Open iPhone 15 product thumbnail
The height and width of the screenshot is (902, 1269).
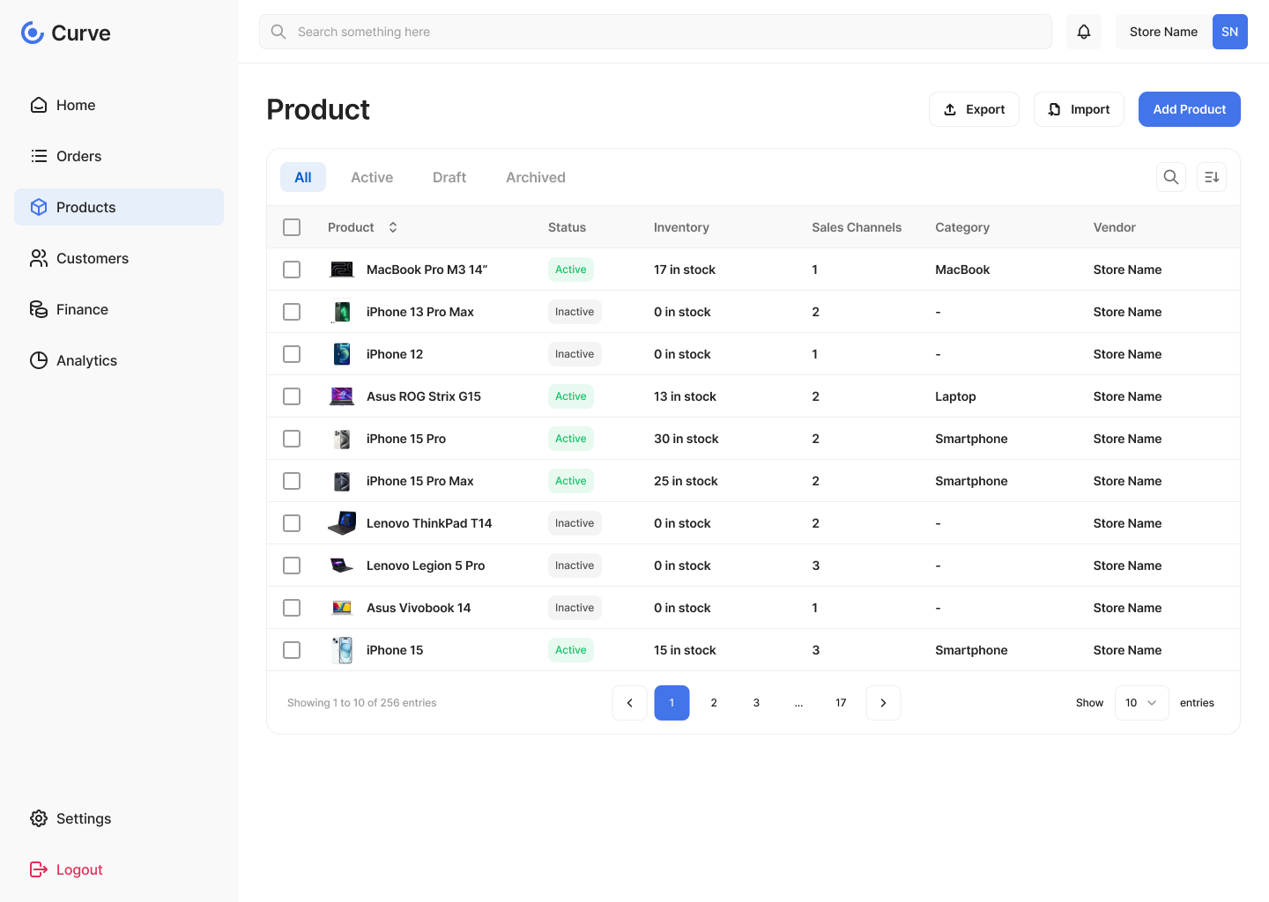pyautogui.click(x=342, y=650)
